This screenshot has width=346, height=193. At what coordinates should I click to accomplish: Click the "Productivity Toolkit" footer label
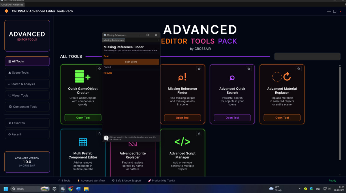pyautogui.click(x=162, y=181)
